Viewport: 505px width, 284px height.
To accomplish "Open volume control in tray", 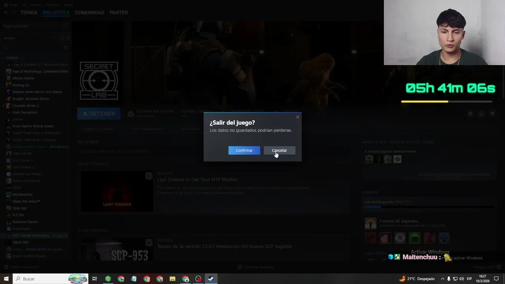I will [461, 279].
